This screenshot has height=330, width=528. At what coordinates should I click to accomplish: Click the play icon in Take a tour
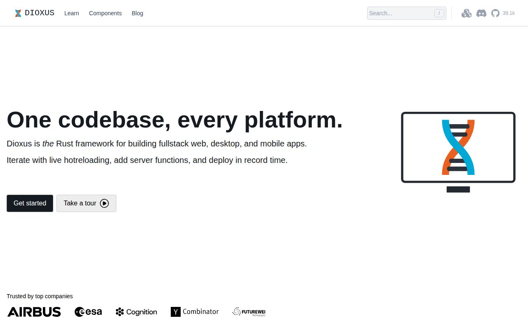(x=104, y=203)
